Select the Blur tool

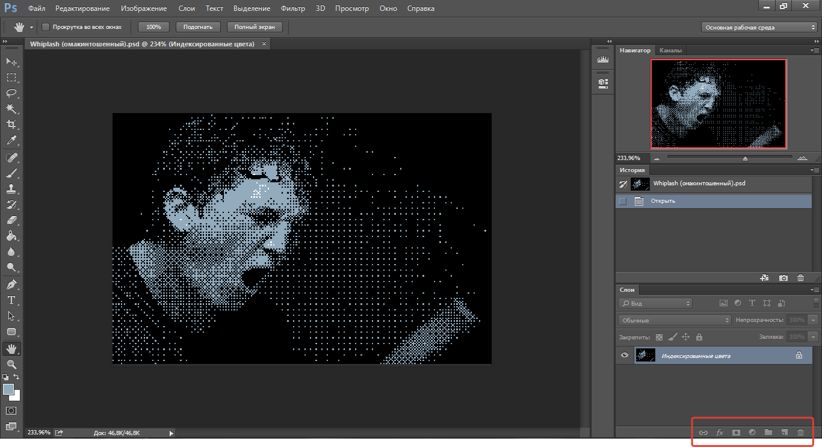click(x=11, y=251)
